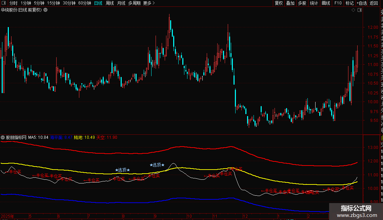The width and height of the screenshot is (383, 220).
Task: Open the 统计 statistics tool
Action: tap(314, 3)
